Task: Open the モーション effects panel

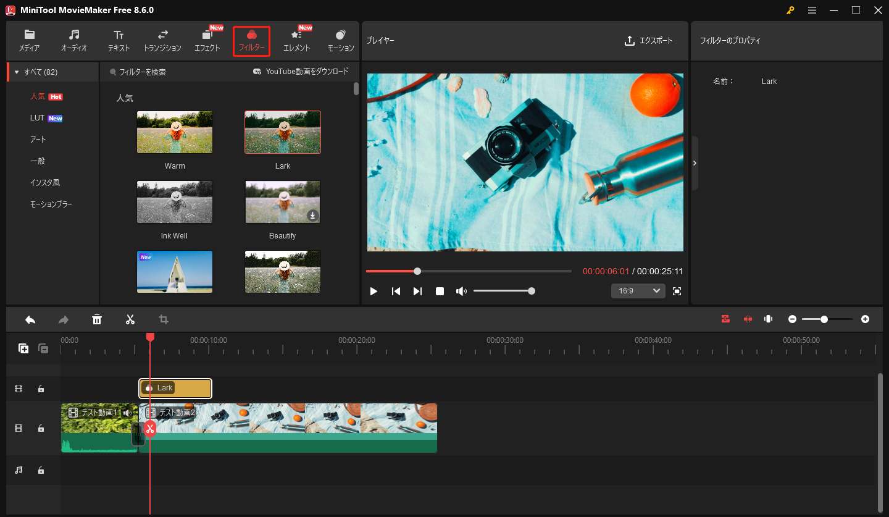Action: coord(340,41)
